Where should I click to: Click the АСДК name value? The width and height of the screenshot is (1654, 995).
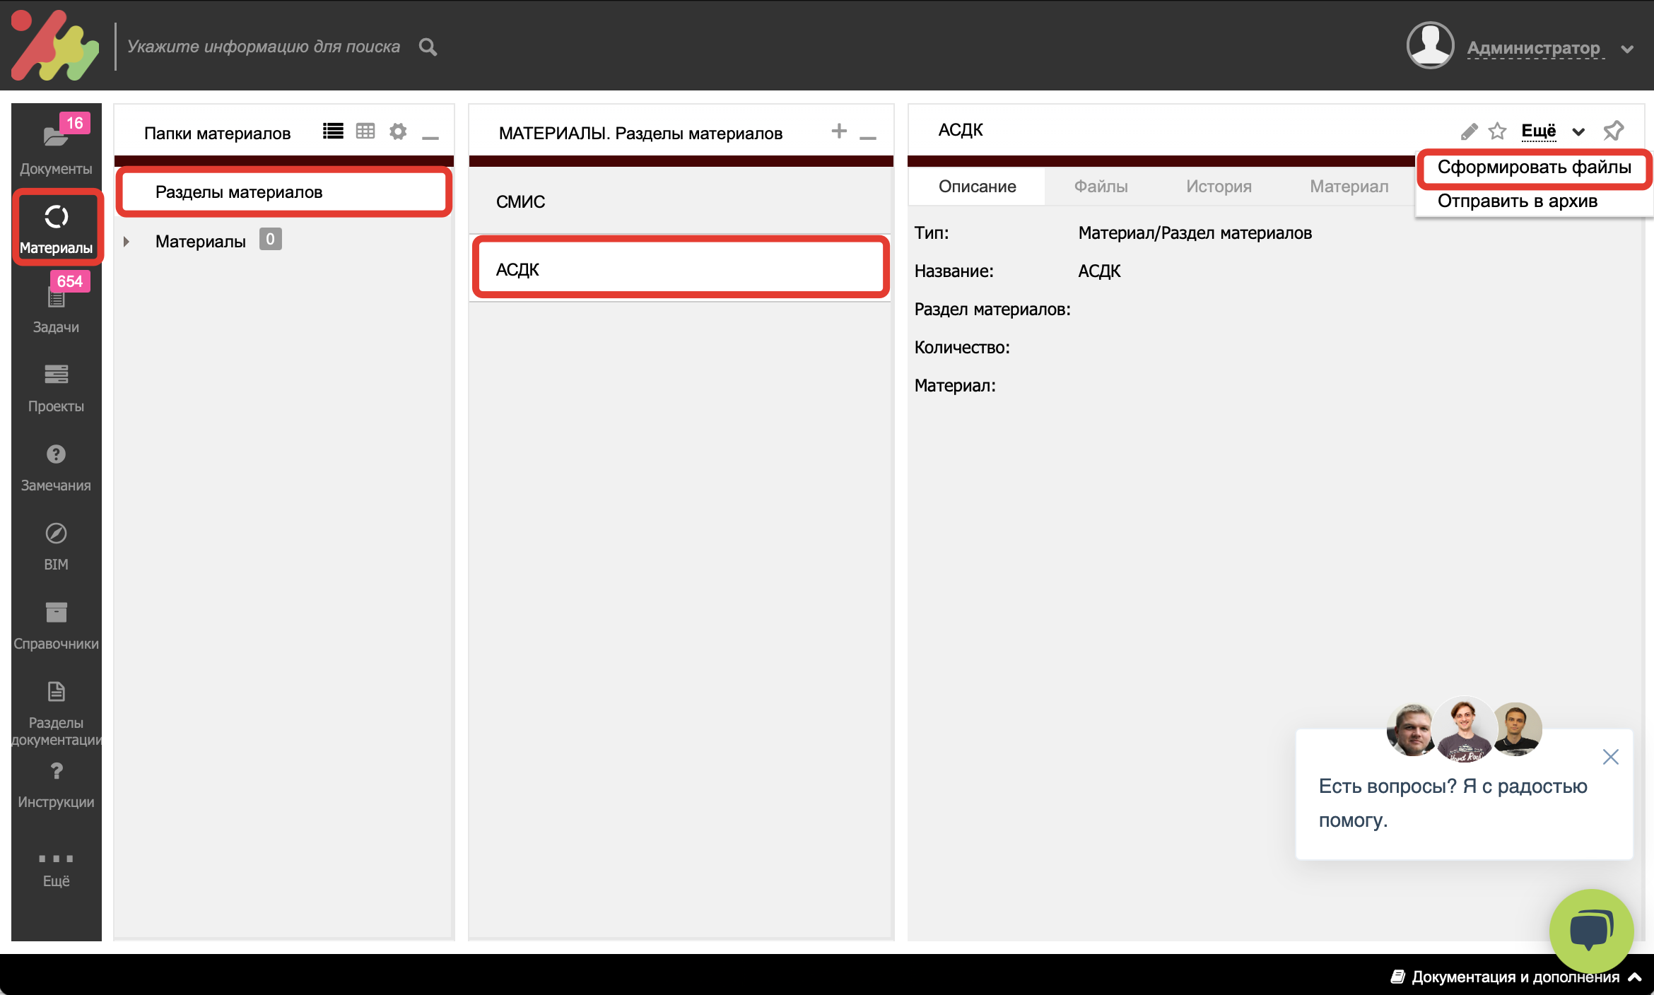[x=1099, y=271]
